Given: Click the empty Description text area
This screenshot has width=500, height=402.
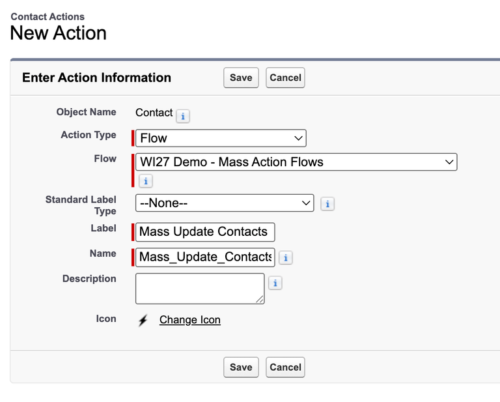Looking at the screenshot, I should [200, 289].
